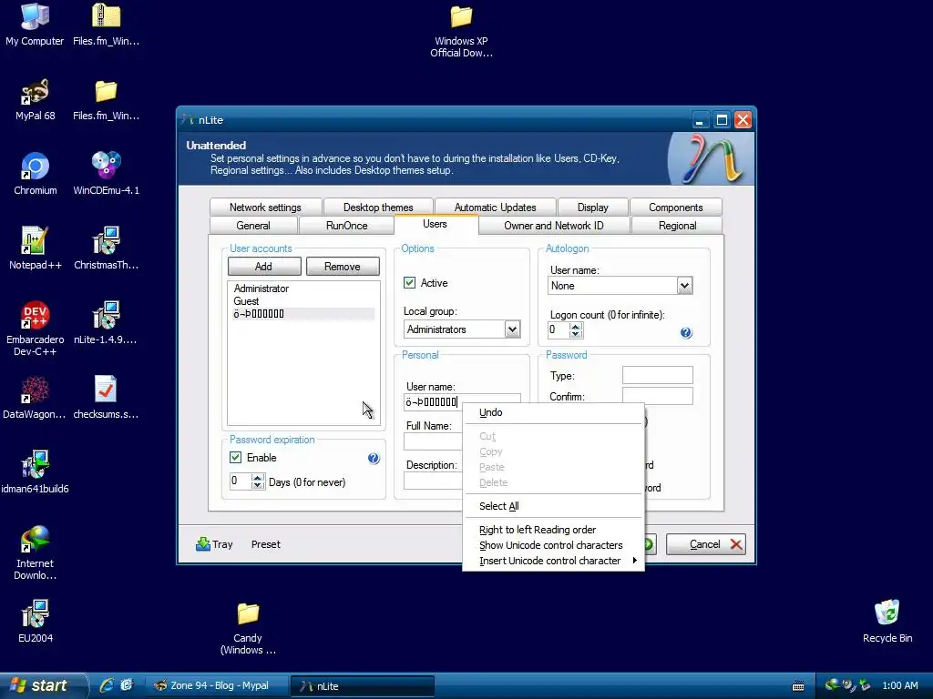Screen dimensions: 933x699
Task: Open the DataWagon desktop shortcut
Action: pos(35,397)
